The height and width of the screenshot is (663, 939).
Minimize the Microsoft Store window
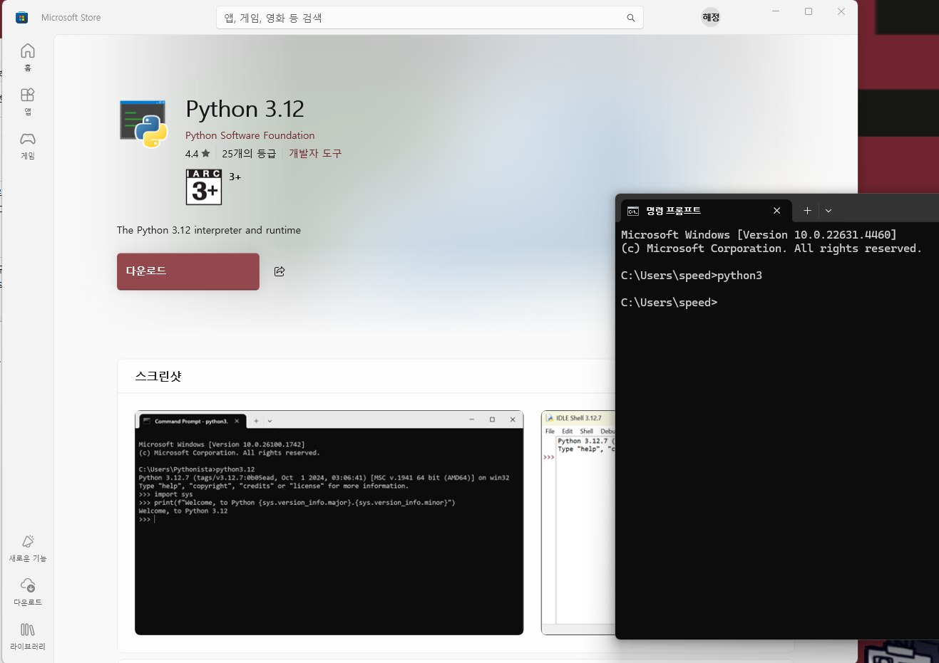pos(776,11)
